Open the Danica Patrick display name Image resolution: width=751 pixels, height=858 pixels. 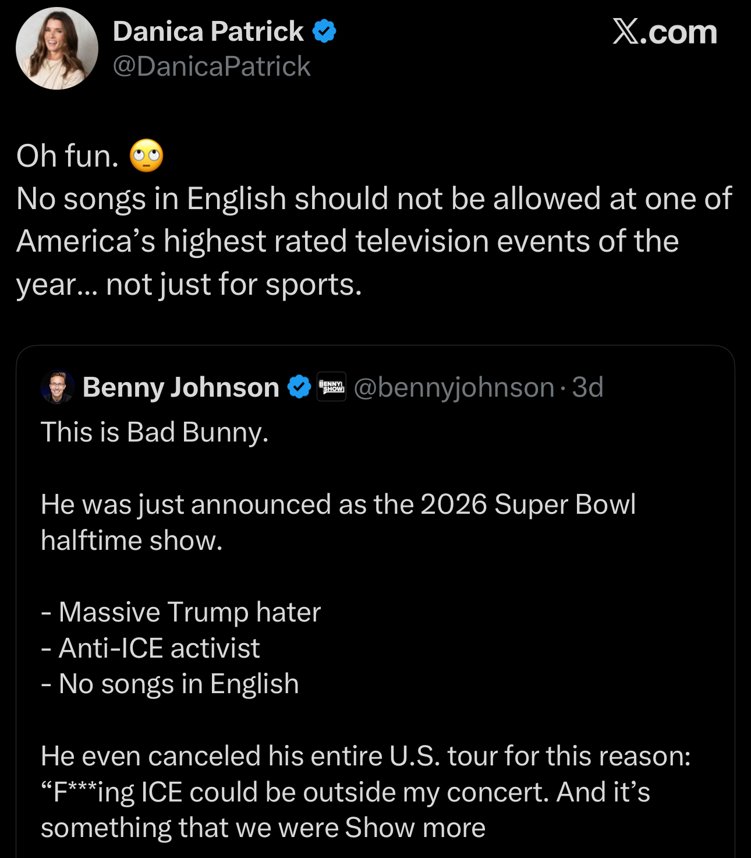tap(208, 31)
